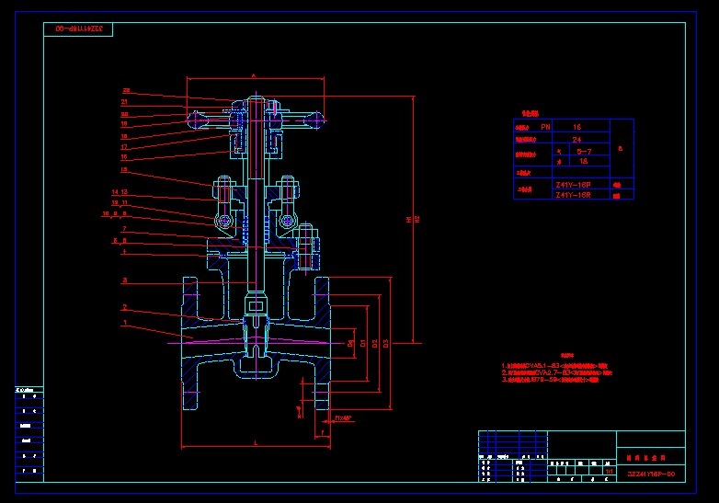Click the right gland eyebolt circle
Viewport: 719px width, 503px height.
[288, 222]
